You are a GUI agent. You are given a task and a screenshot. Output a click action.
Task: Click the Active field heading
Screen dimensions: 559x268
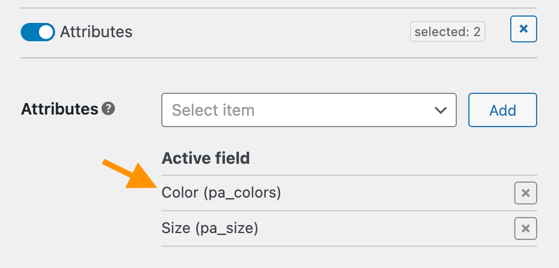[x=205, y=158]
